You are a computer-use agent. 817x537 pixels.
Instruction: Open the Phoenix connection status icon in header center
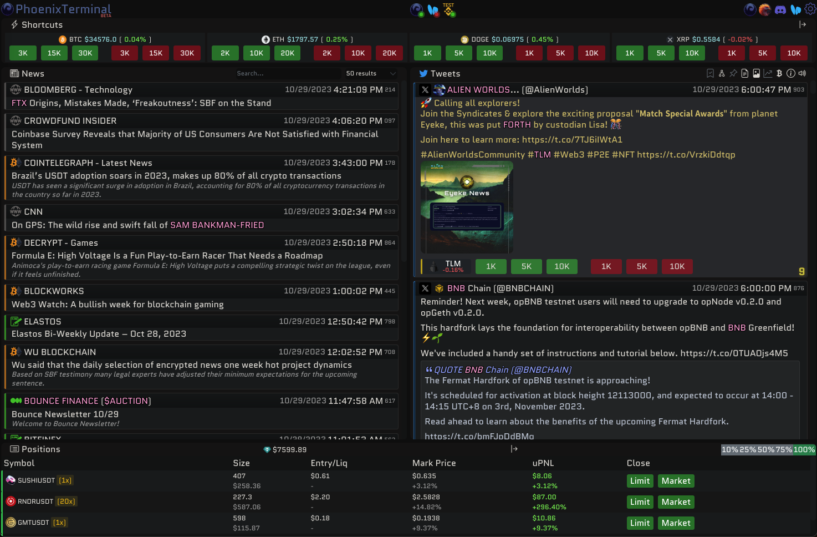(417, 9)
